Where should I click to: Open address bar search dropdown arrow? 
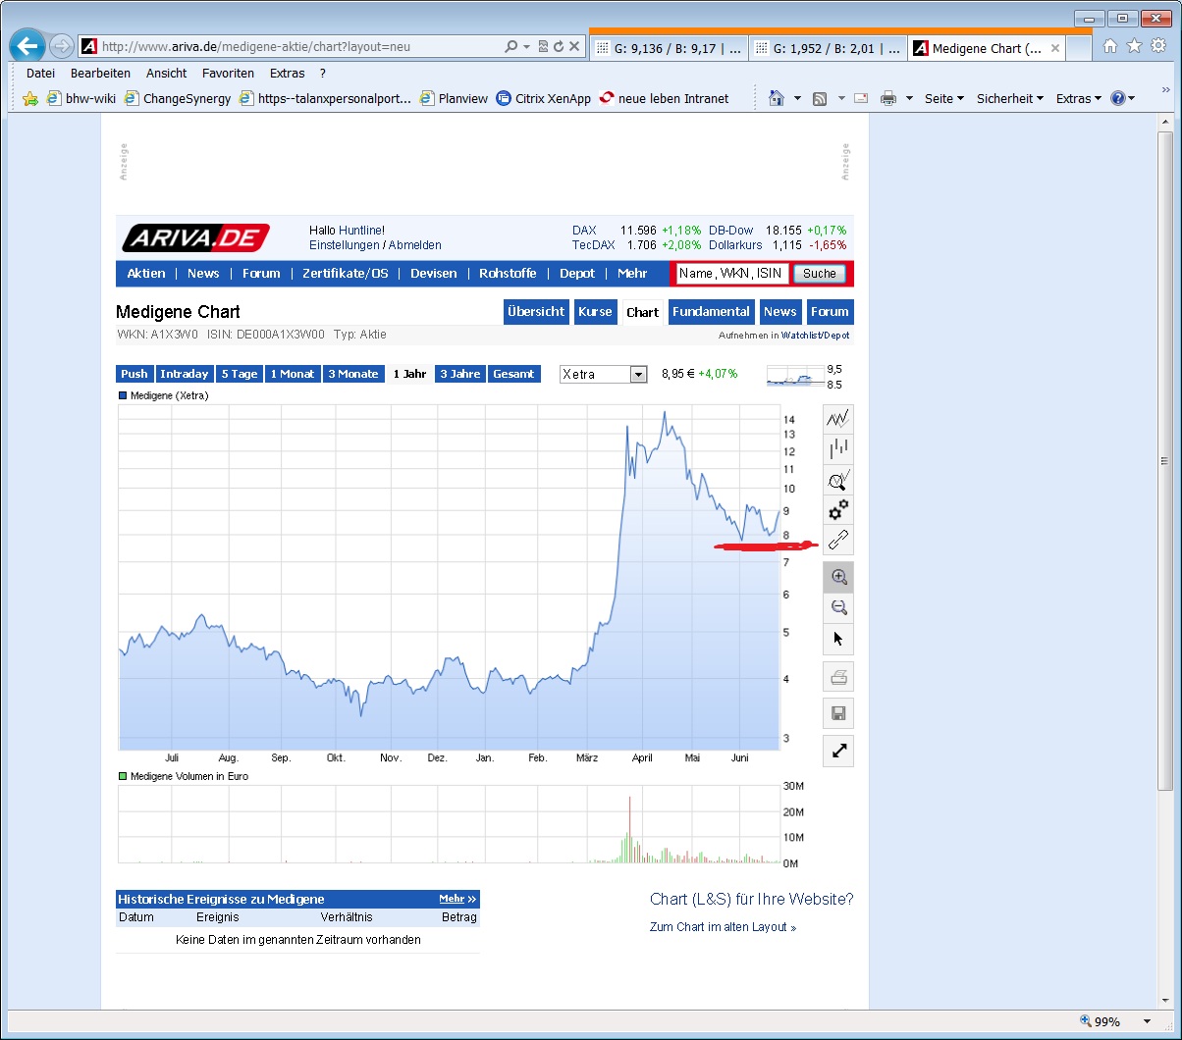pos(526,46)
